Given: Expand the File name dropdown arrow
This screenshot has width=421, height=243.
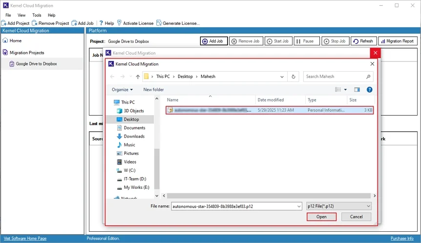Looking at the screenshot, I should click(x=299, y=206).
